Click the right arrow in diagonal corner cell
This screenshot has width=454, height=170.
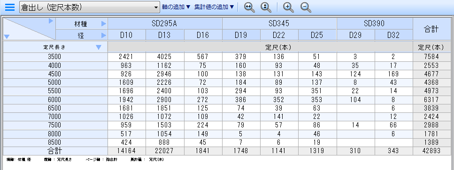(51, 21)
